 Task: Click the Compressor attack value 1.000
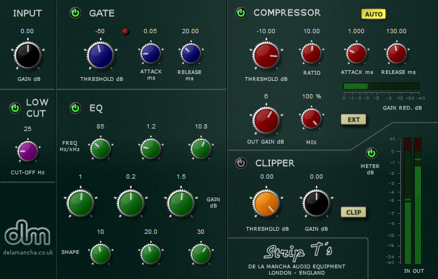pyautogui.click(x=356, y=31)
